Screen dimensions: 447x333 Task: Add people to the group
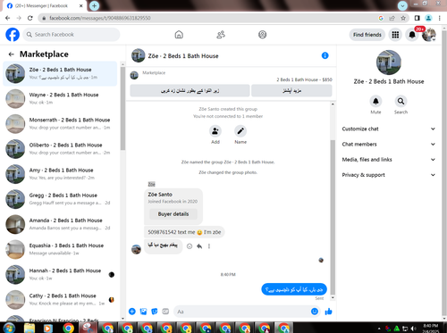215,131
